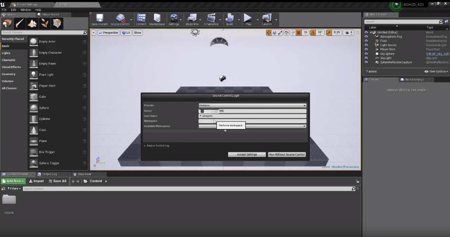
Task: Select the Geometry Editing mode icon
Action: [x=57, y=23]
